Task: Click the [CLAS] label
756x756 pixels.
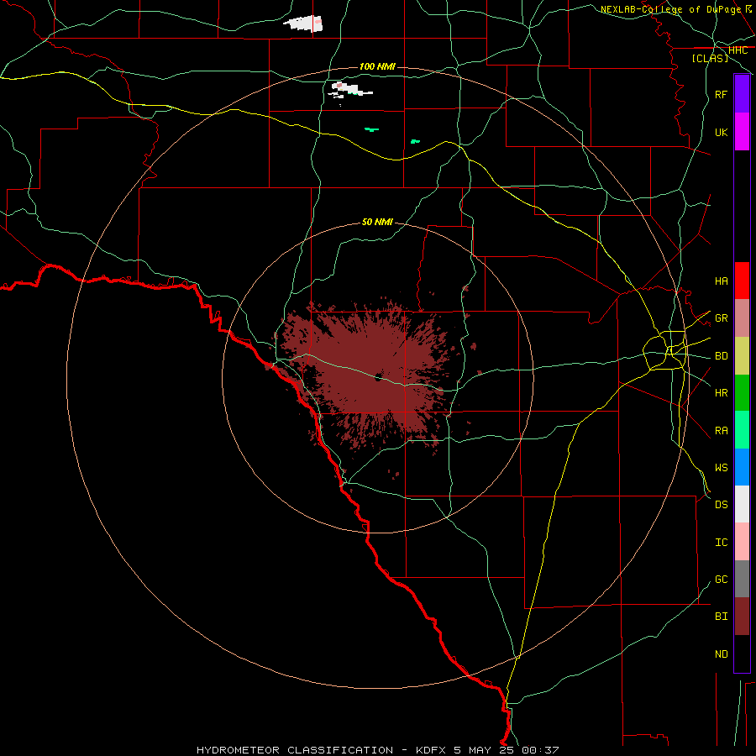Action: 710,58
